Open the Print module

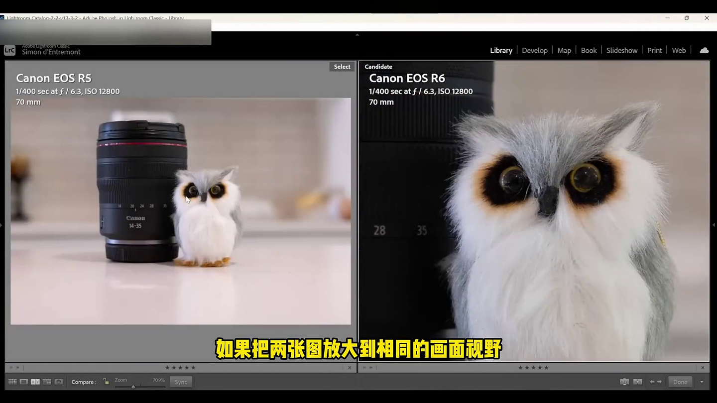(655, 50)
